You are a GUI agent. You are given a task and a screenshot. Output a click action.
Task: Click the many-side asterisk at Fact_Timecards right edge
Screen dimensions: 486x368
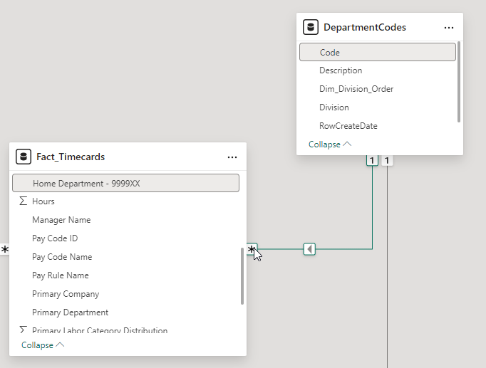point(252,249)
